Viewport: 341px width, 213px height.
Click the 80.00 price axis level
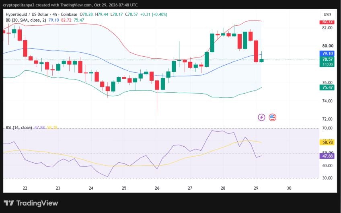327,46
